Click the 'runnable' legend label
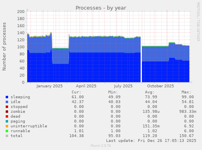This screenshot has height=150, width=202. point(20,131)
